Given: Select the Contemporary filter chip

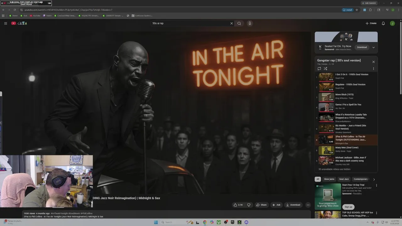Looking at the screenshot, I should (361, 179).
